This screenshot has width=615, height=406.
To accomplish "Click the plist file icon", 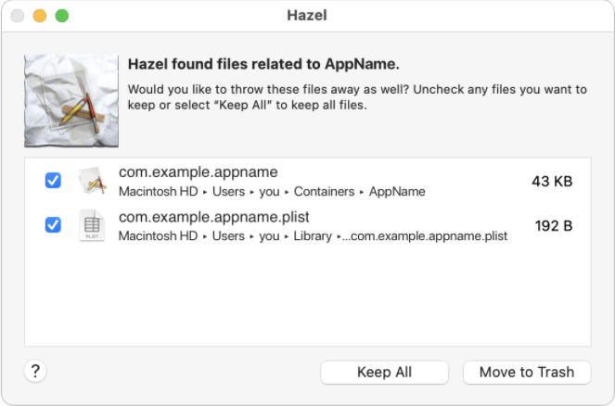I will pyautogui.click(x=92, y=225).
